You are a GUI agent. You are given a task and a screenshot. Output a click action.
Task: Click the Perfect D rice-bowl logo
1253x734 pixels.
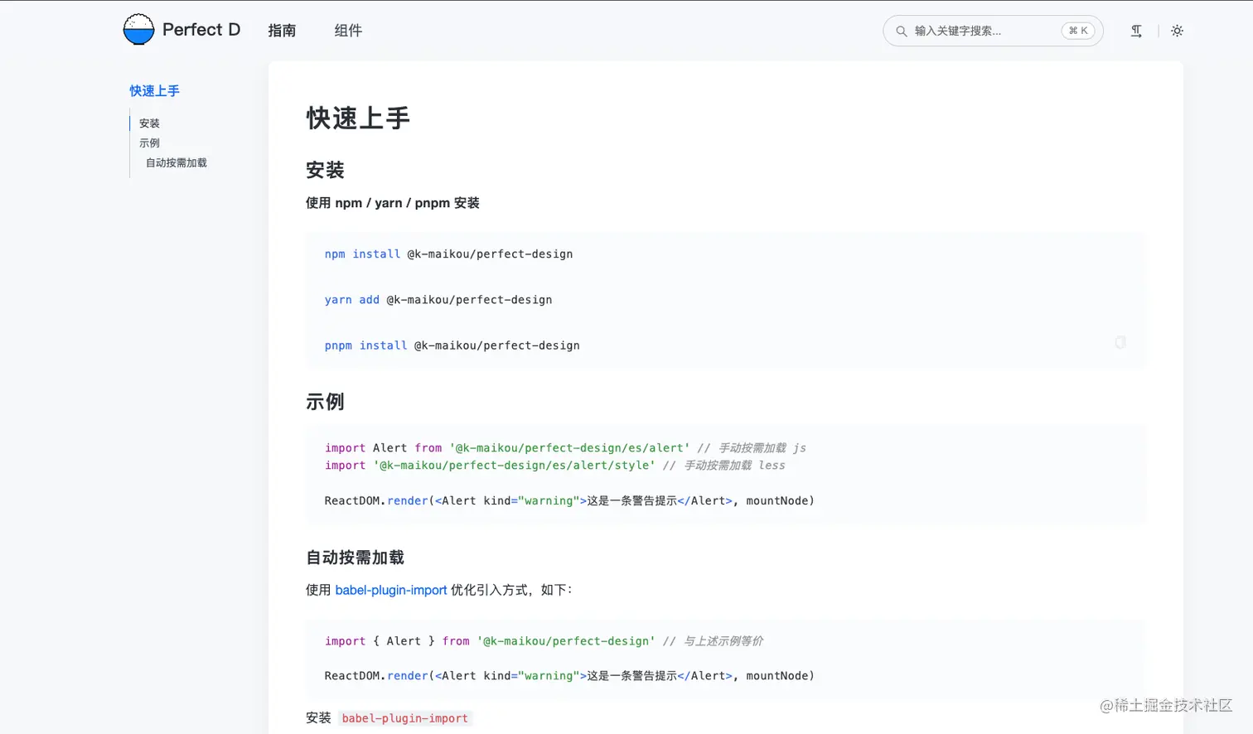tap(138, 29)
